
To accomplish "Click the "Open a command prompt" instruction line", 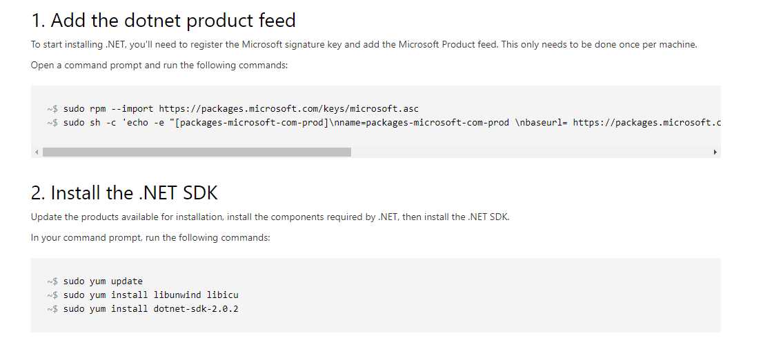I will tap(159, 66).
